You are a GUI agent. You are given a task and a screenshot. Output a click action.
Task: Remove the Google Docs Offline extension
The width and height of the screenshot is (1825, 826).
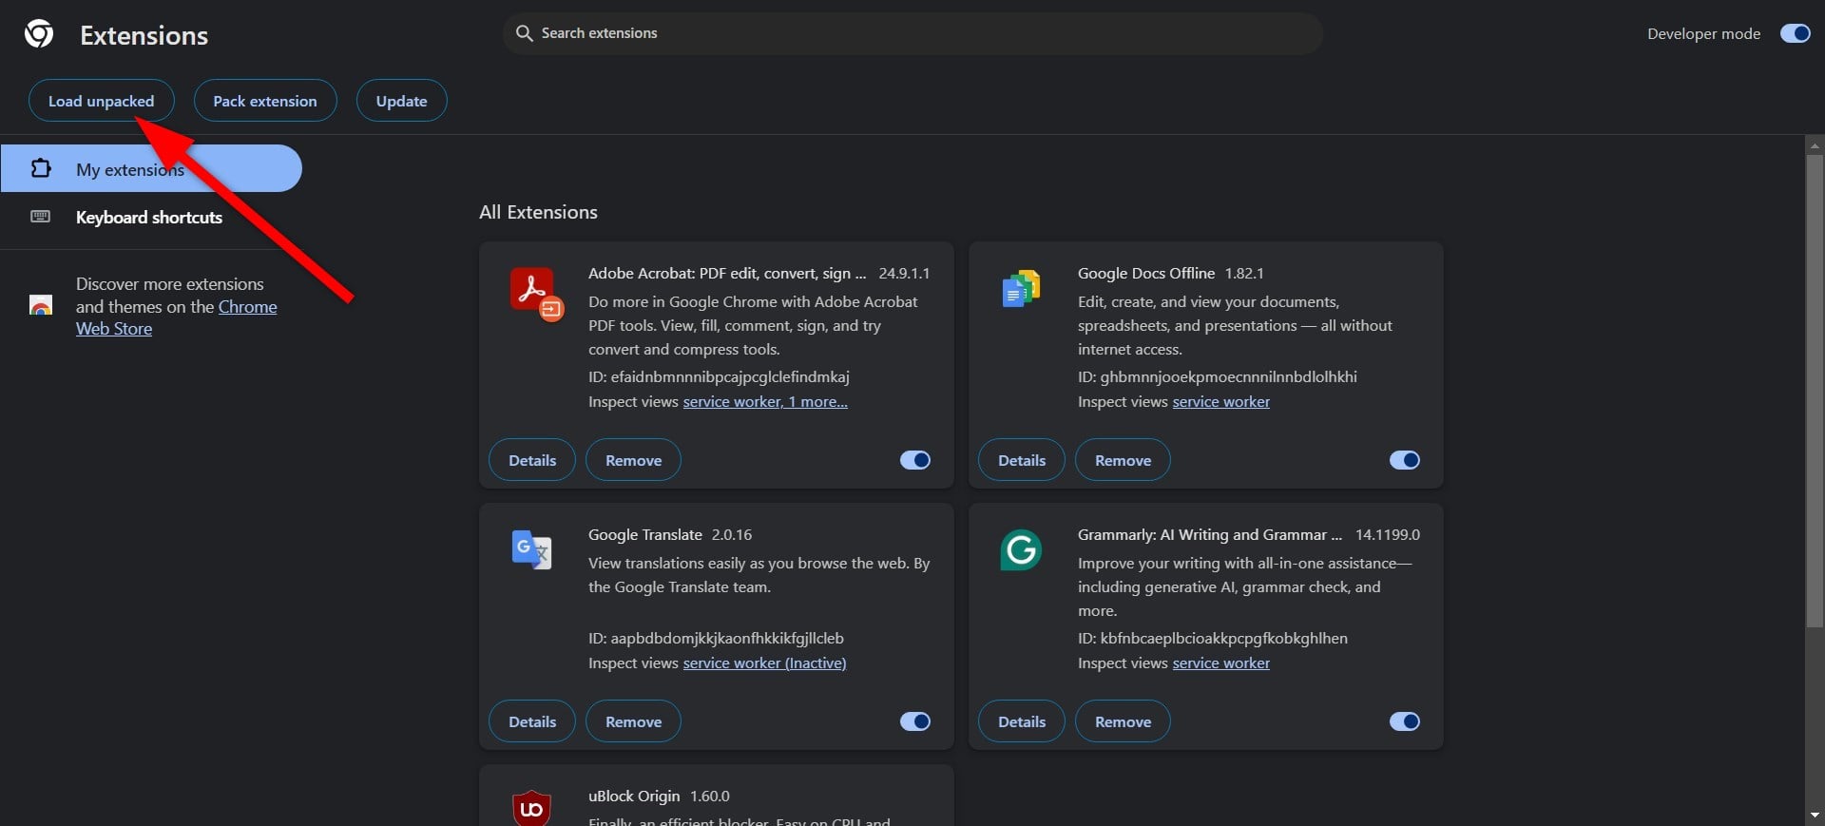click(x=1123, y=460)
